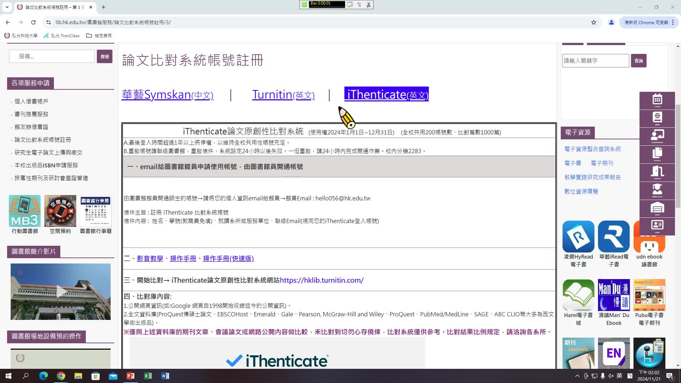
Task: Open the Chrome profile icon
Action: pos(611,22)
